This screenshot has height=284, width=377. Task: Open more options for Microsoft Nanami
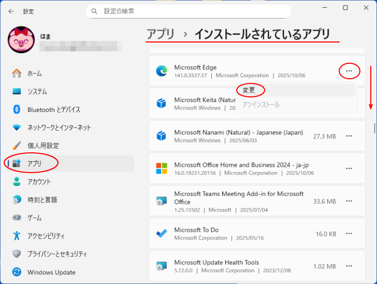click(x=349, y=136)
